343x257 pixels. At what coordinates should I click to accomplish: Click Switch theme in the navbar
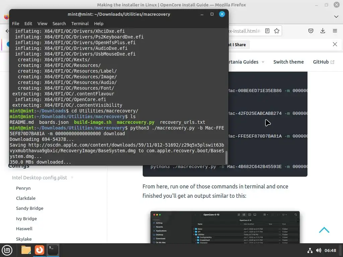[x=288, y=62]
